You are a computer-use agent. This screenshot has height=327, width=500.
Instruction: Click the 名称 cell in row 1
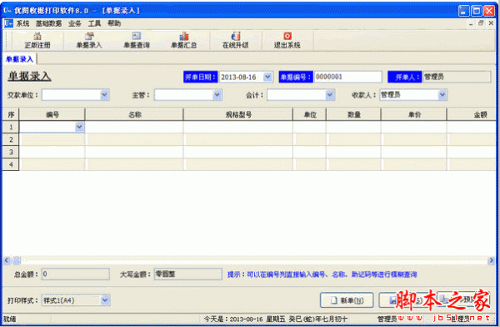click(134, 127)
